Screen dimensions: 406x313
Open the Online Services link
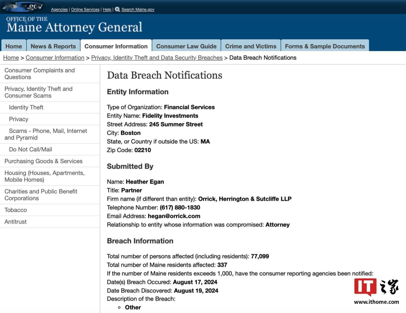tap(85, 9)
